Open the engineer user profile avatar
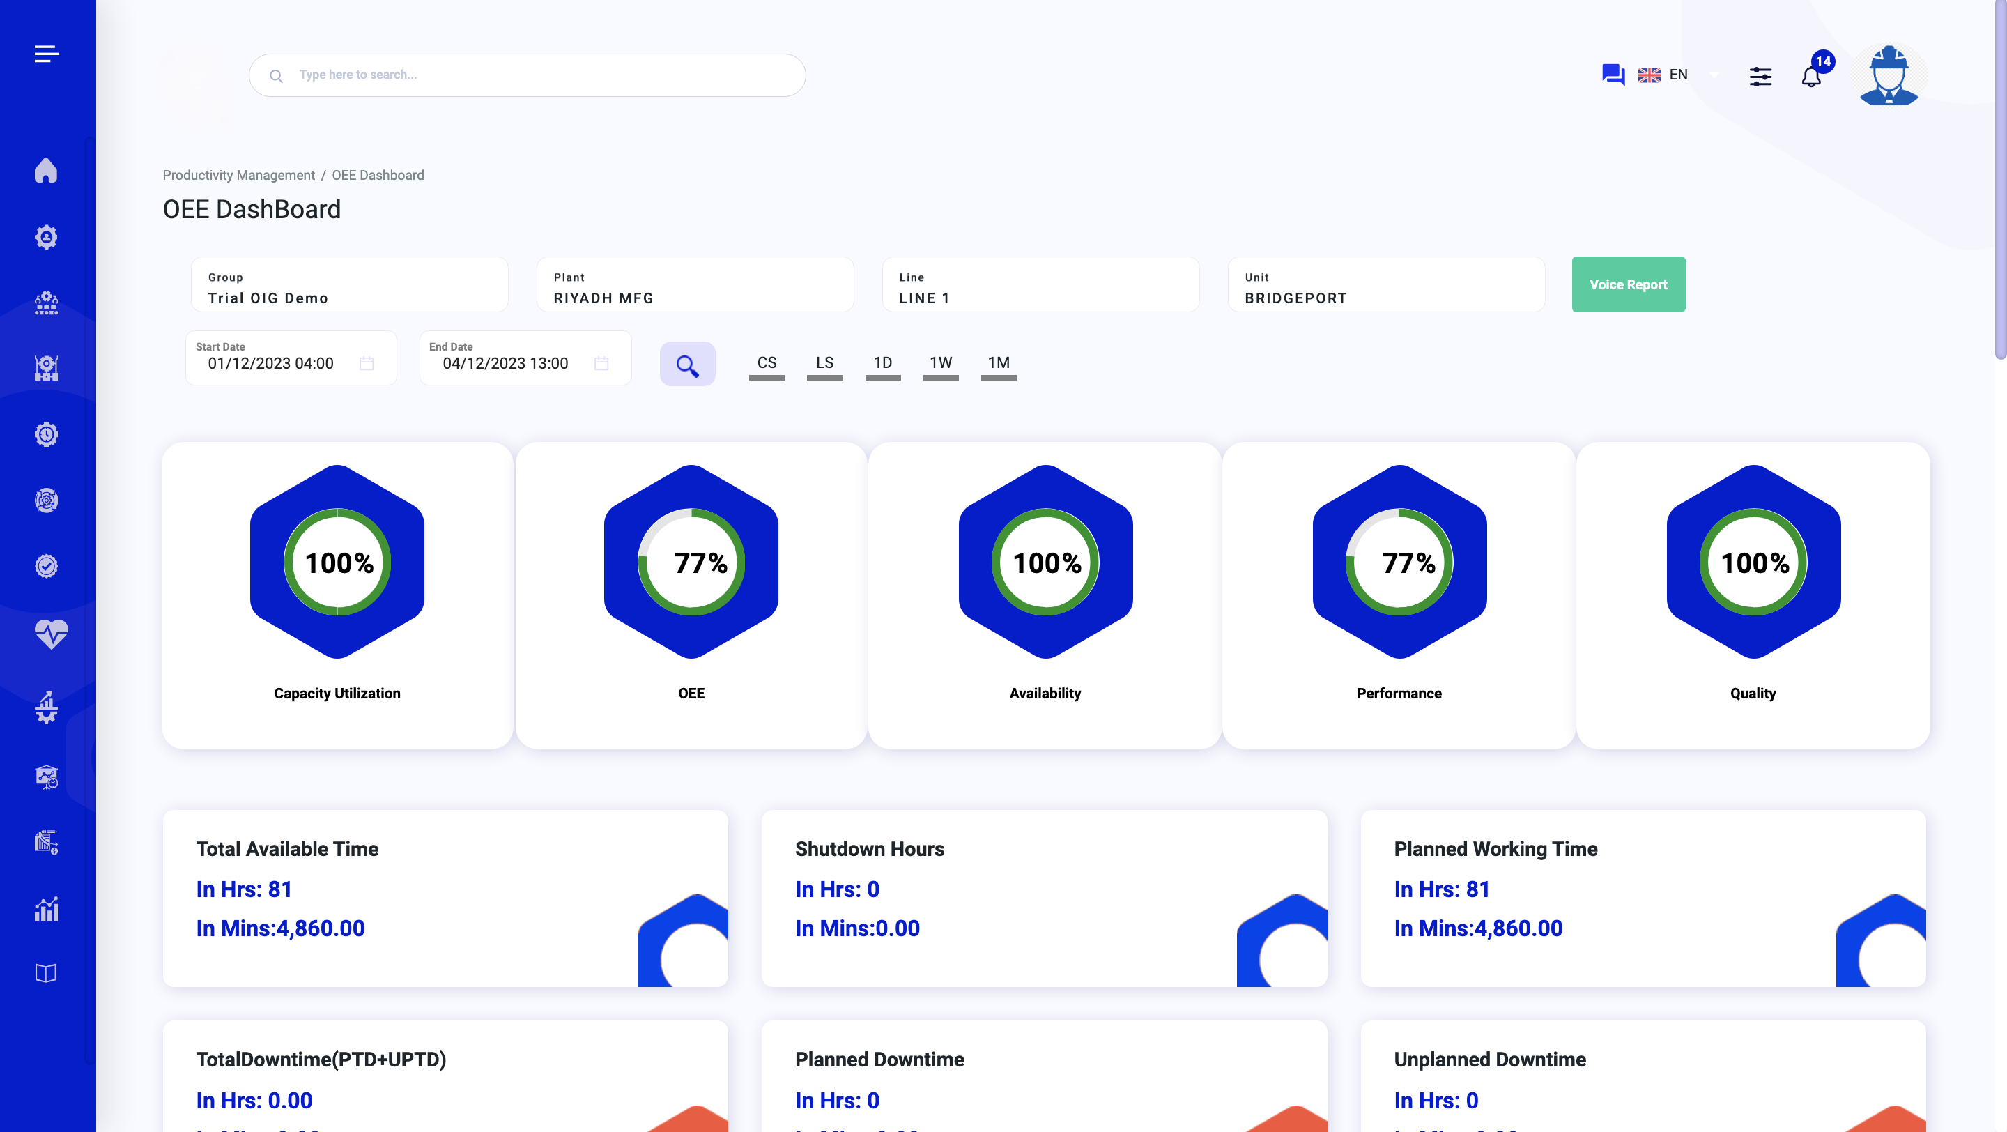Viewport: 2007px width, 1132px height. [1889, 75]
